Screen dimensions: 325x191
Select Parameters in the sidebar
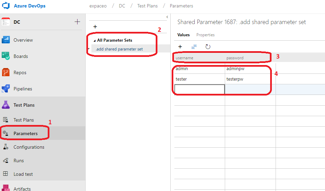[25, 133]
